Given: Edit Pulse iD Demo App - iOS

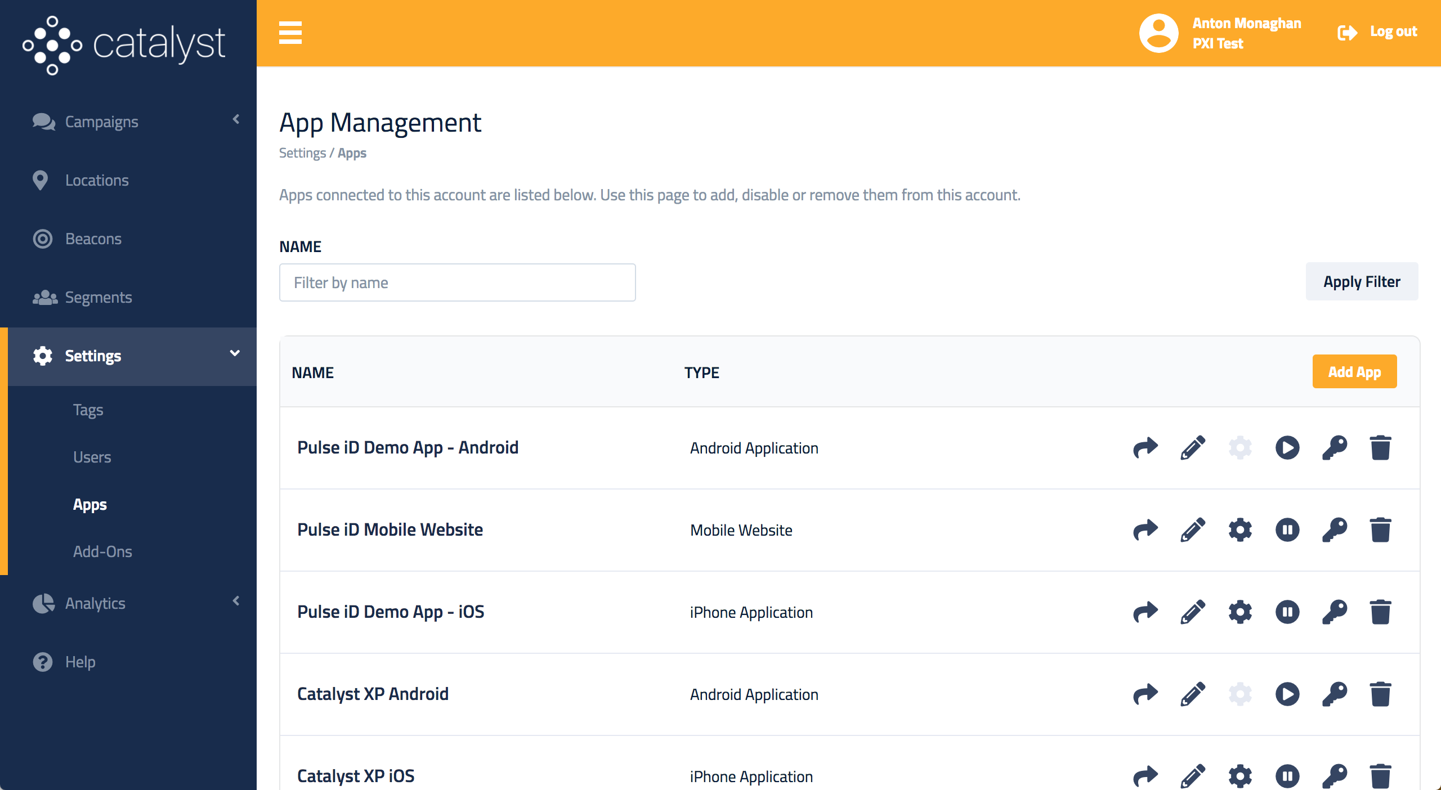Looking at the screenshot, I should click(1193, 612).
